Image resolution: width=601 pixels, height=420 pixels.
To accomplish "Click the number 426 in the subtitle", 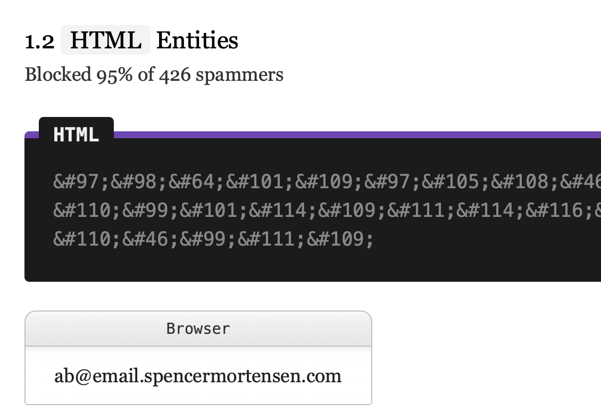I will pyautogui.click(x=174, y=75).
